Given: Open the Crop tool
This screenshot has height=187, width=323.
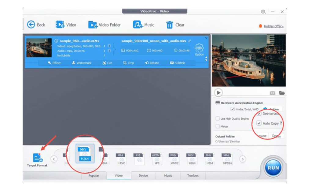Looking at the screenshot, I should (129, 63).
